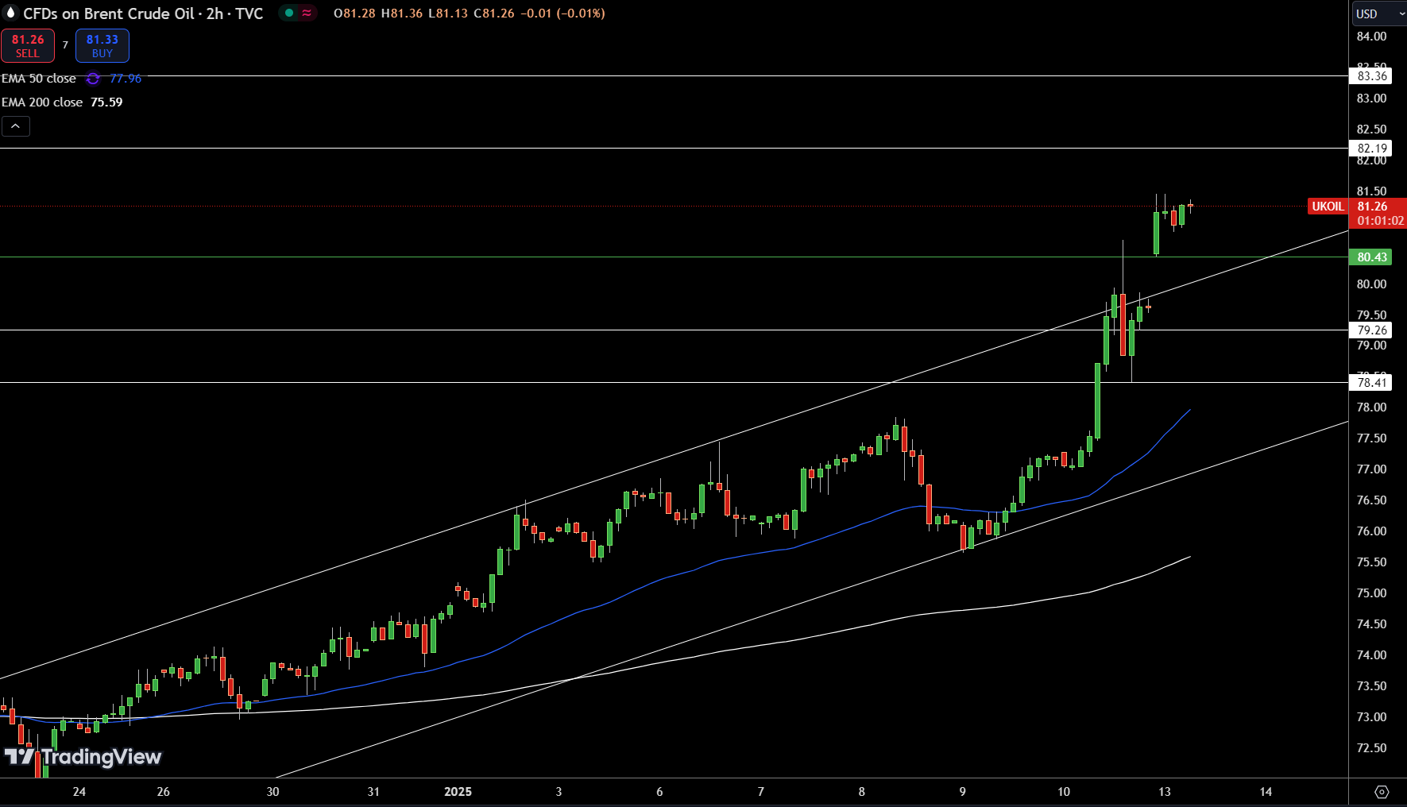Click the date 9 on time axis

(x=963, y=792)
